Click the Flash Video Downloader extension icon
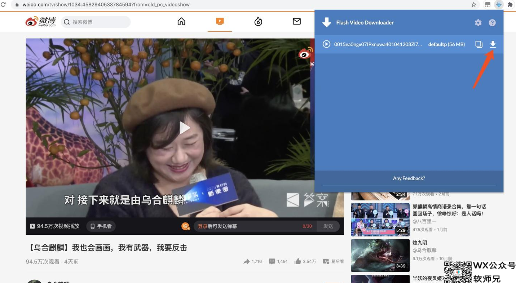 click(x=499, y=5)
